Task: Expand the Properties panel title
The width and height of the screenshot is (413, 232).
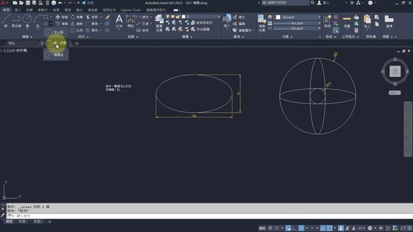Action: tap(287, 37)
